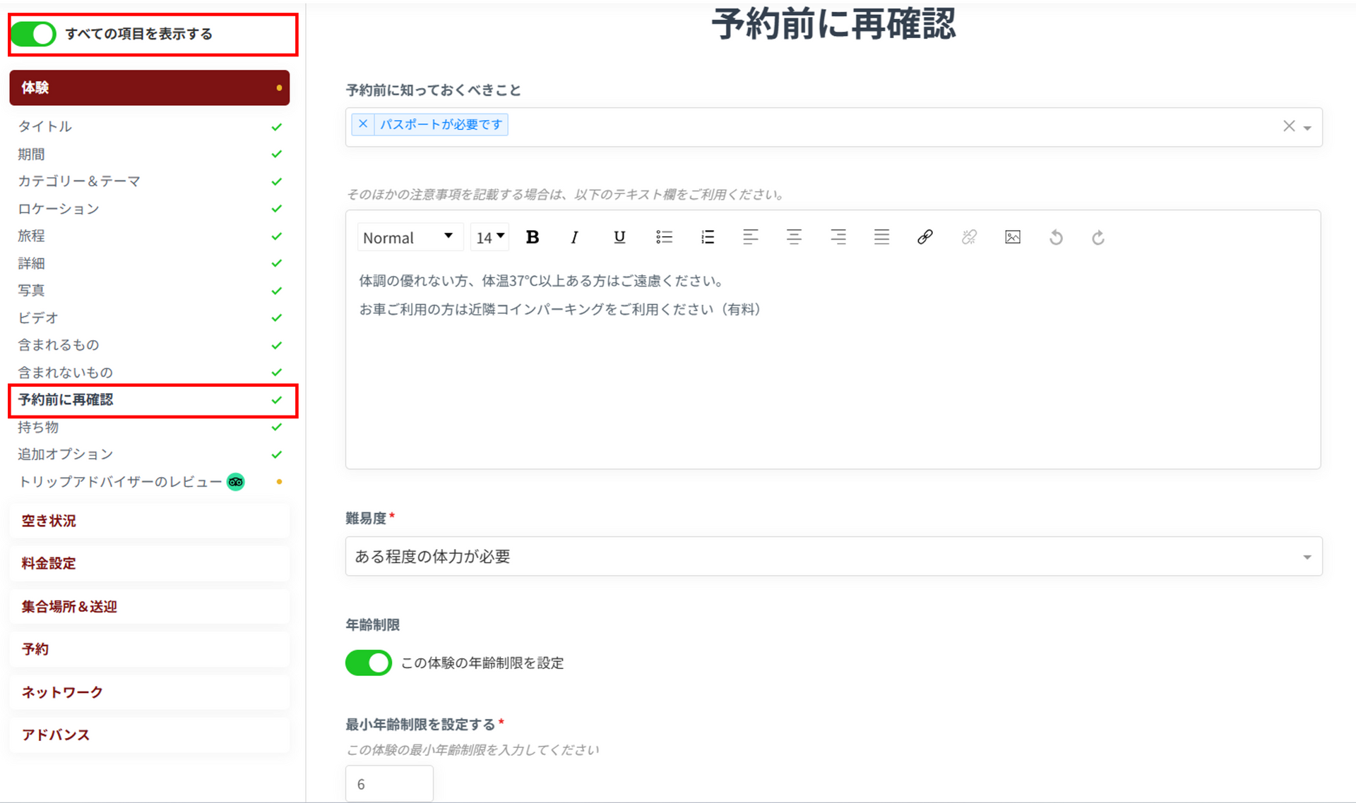The height and width of the screenshot is (803, 1356).
Task: Toggle すべての項目を表示する switch
Action: (33, 34)
